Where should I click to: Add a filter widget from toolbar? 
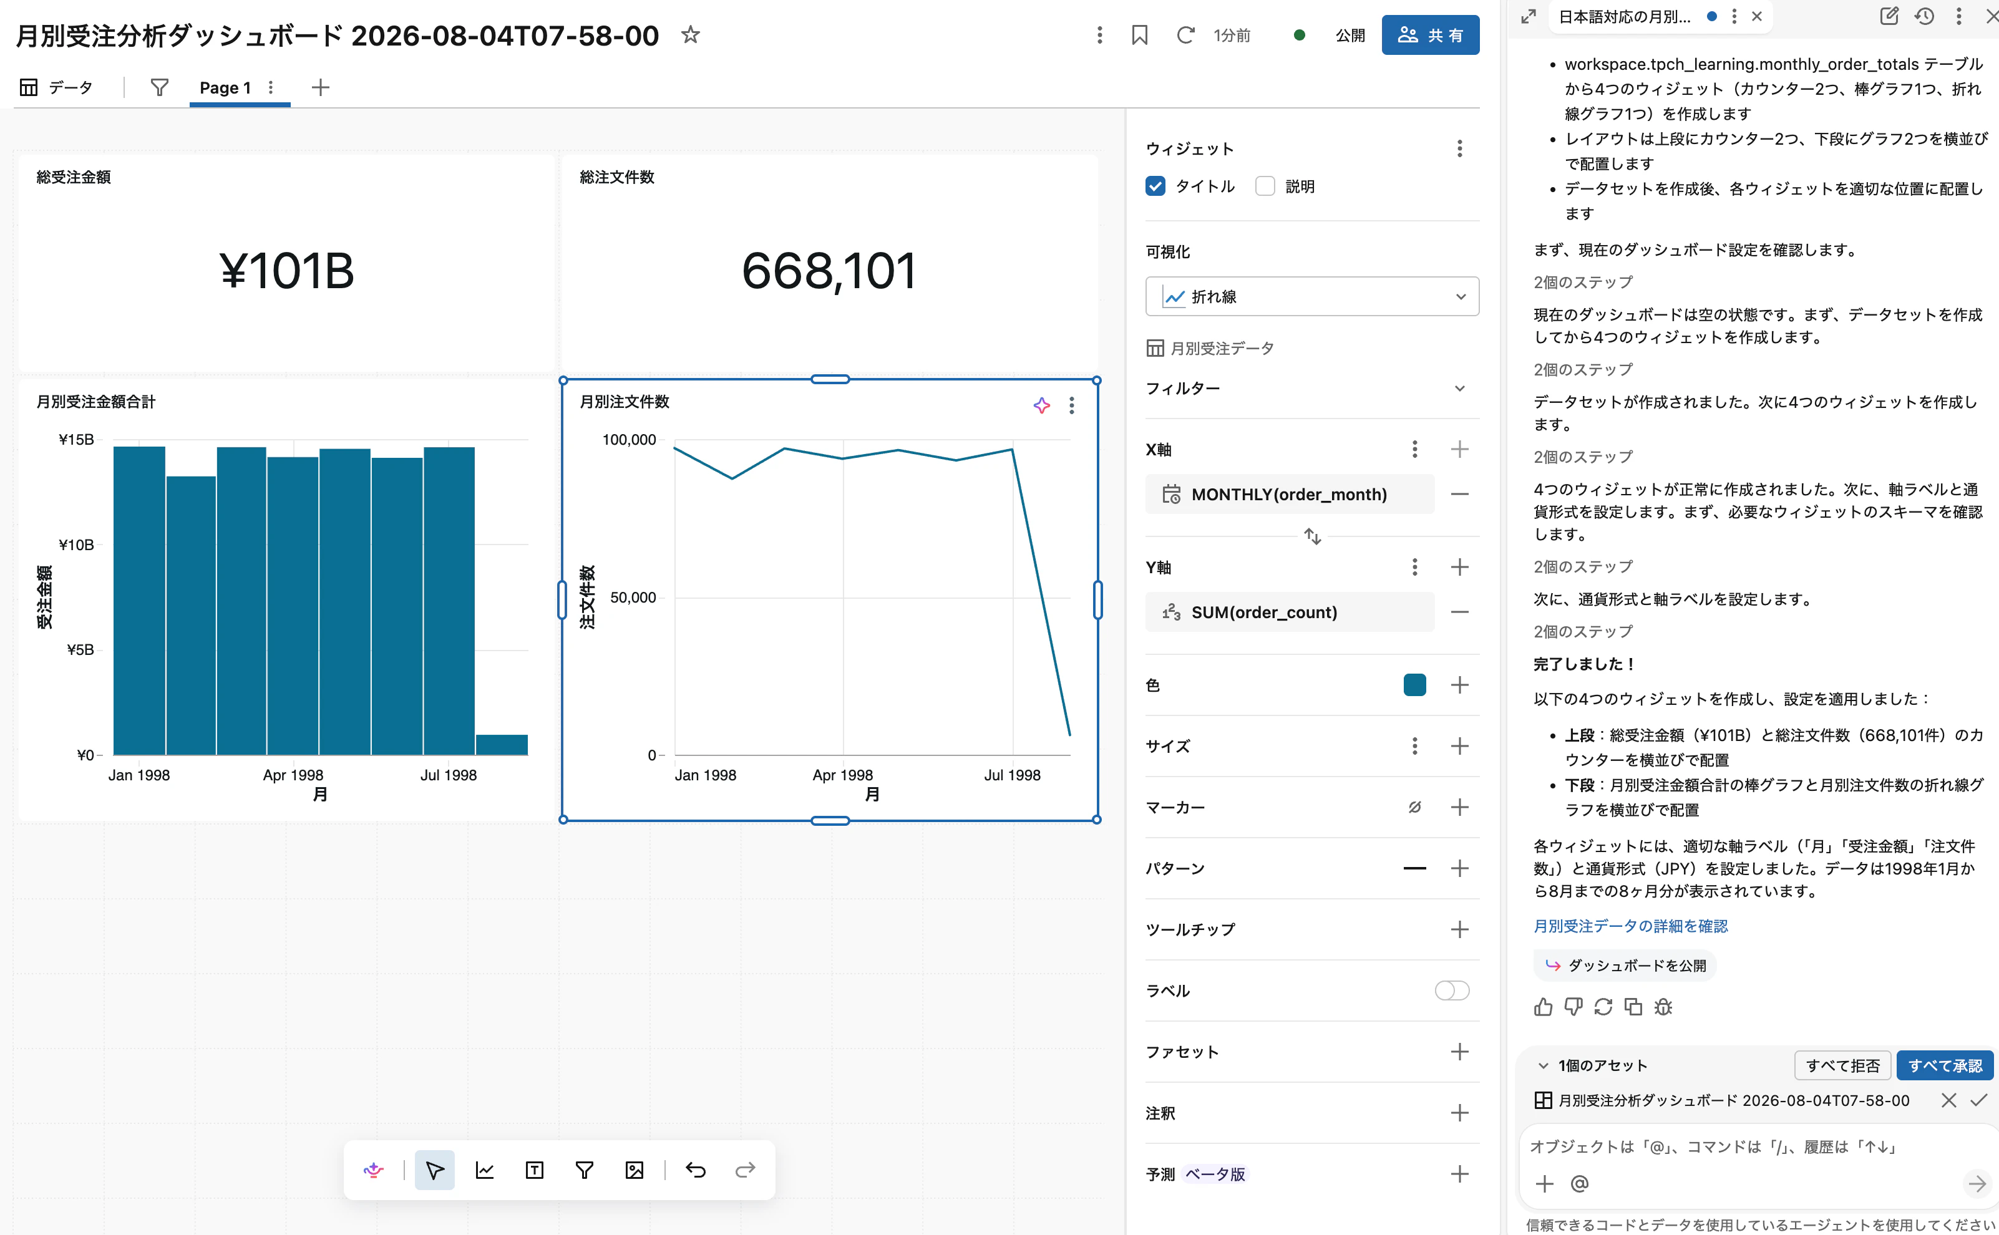pyautogui.click(x=584, y=1170)
